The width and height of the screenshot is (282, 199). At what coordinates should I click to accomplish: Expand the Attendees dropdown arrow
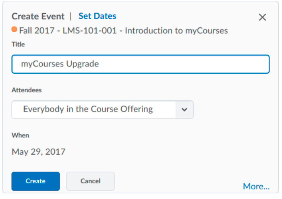[x=185, y=110]
